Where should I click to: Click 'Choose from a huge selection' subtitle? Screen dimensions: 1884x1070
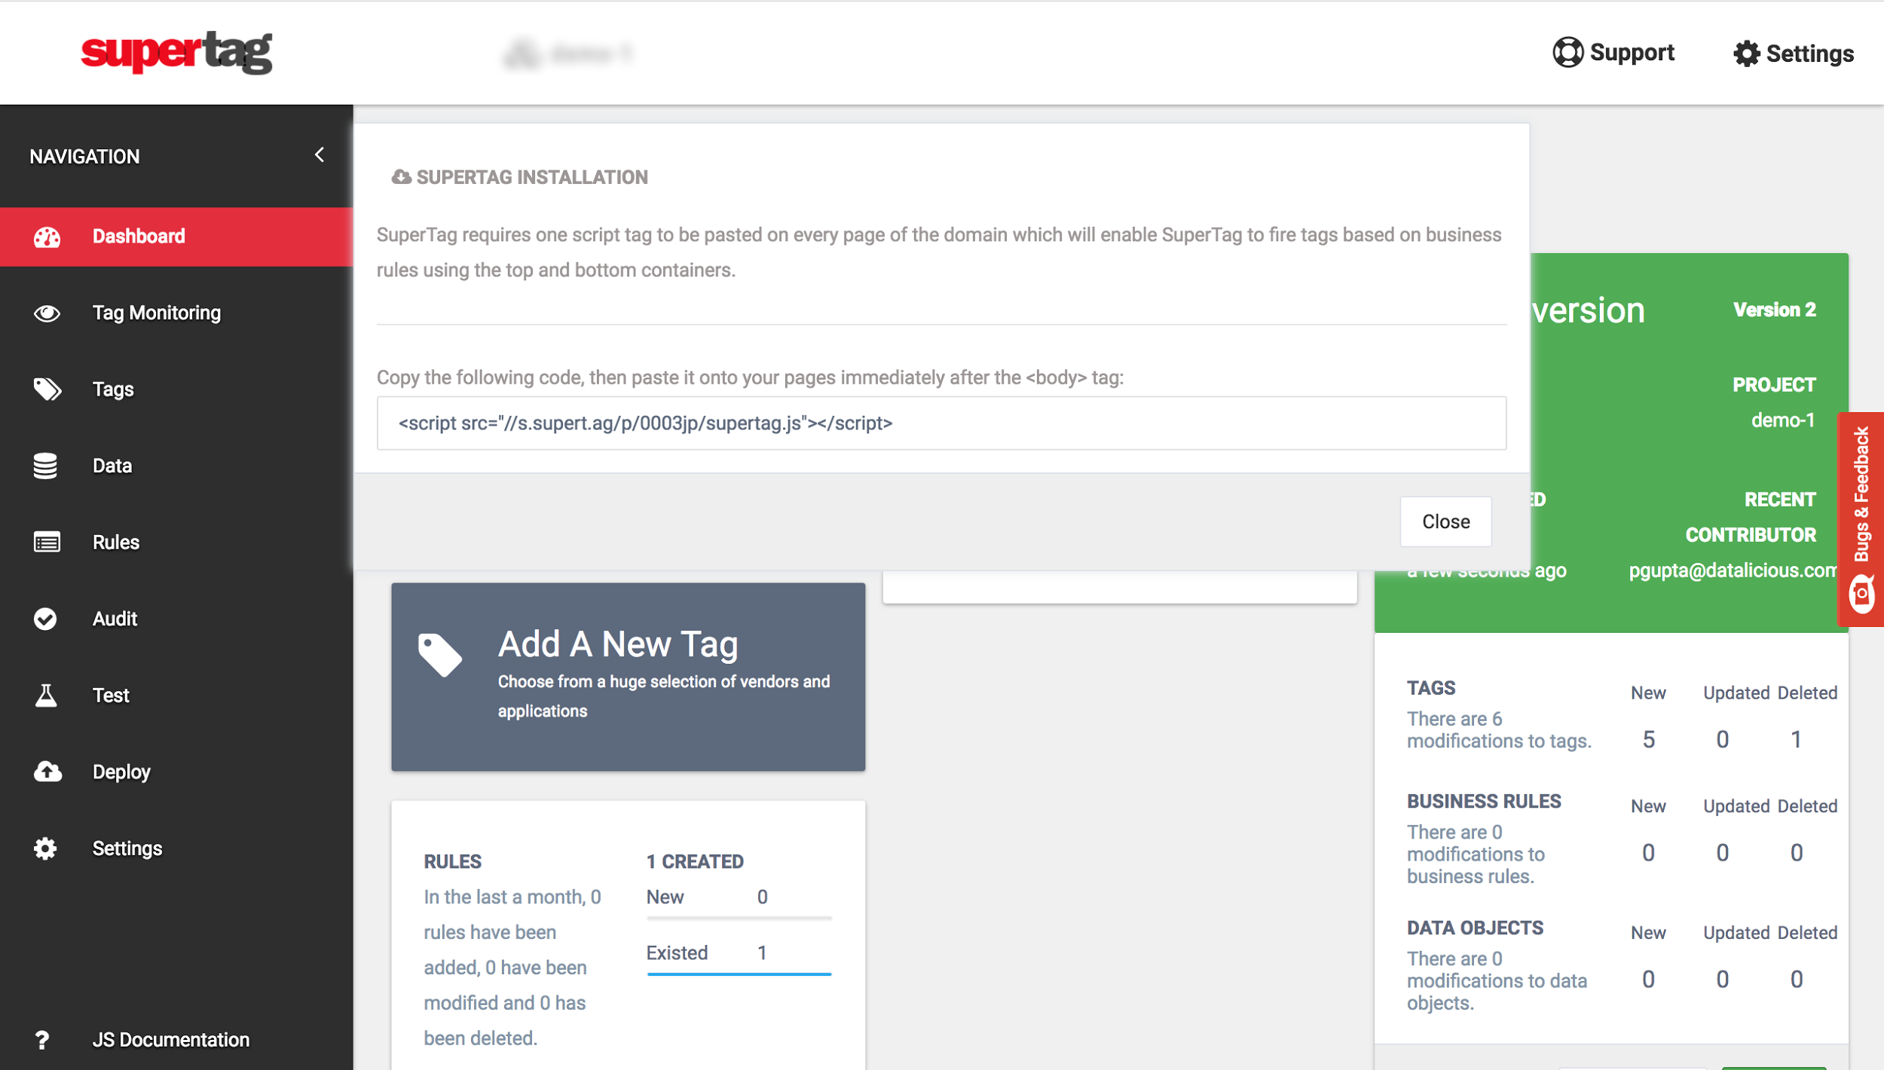pyautogui.click(x=663, y=696)
